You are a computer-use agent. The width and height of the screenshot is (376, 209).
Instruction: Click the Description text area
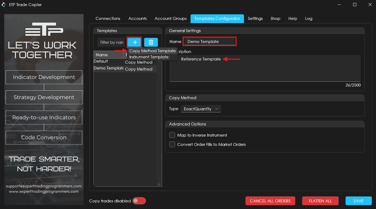(x=265, y=68)
